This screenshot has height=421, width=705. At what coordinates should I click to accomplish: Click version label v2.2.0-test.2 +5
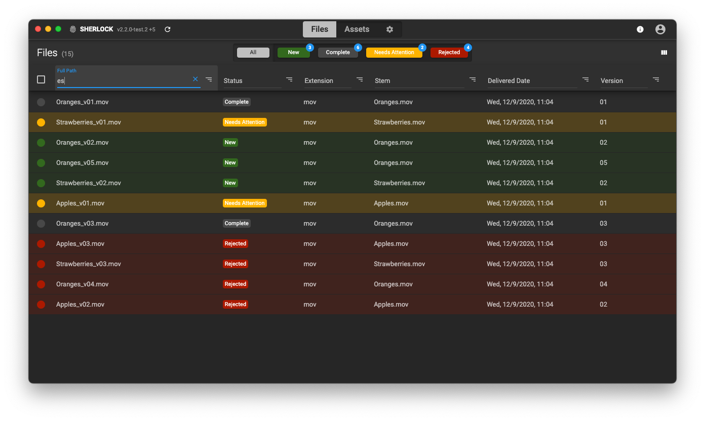click(x=136, y=29)
